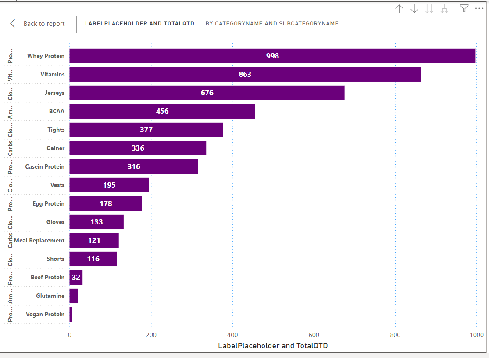The width and height of the screenshot is (489, 358).
Task: Click the Casein Protein axis label
Action: [45, 166]
